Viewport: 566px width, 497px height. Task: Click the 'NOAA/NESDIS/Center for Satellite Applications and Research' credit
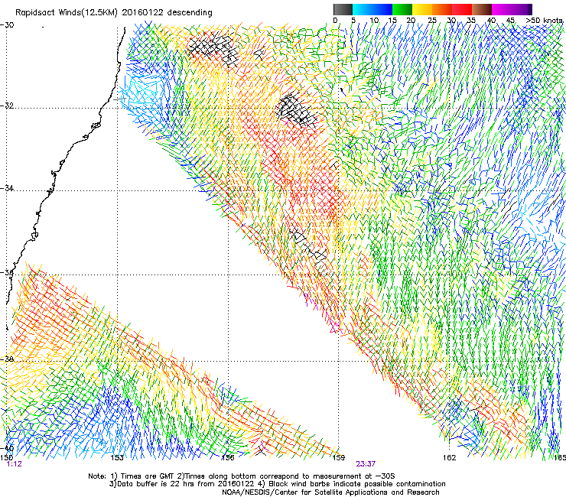pos(330,492)
